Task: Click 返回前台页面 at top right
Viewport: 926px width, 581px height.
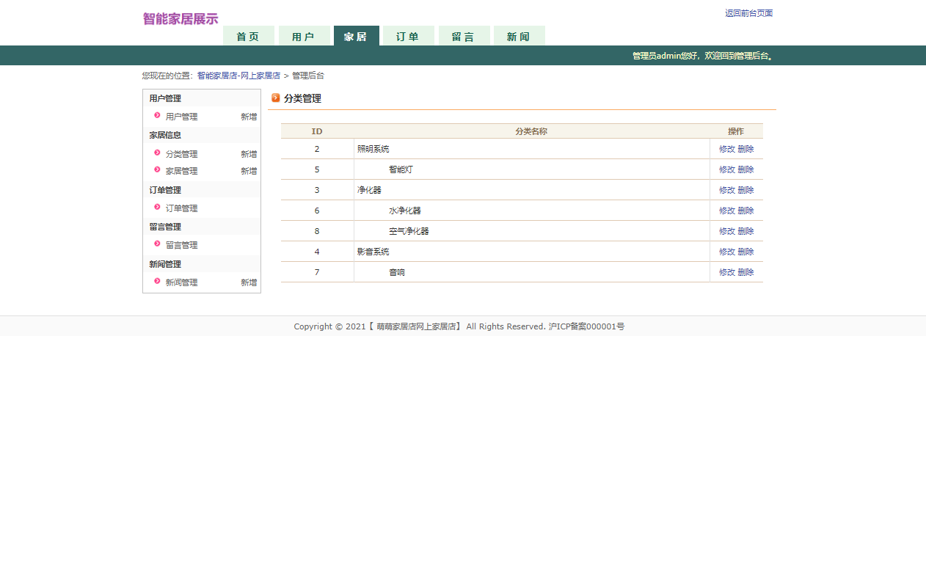Action: click(748, 12)
